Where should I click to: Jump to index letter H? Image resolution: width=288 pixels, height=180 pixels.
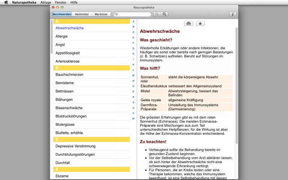point(133,54)
